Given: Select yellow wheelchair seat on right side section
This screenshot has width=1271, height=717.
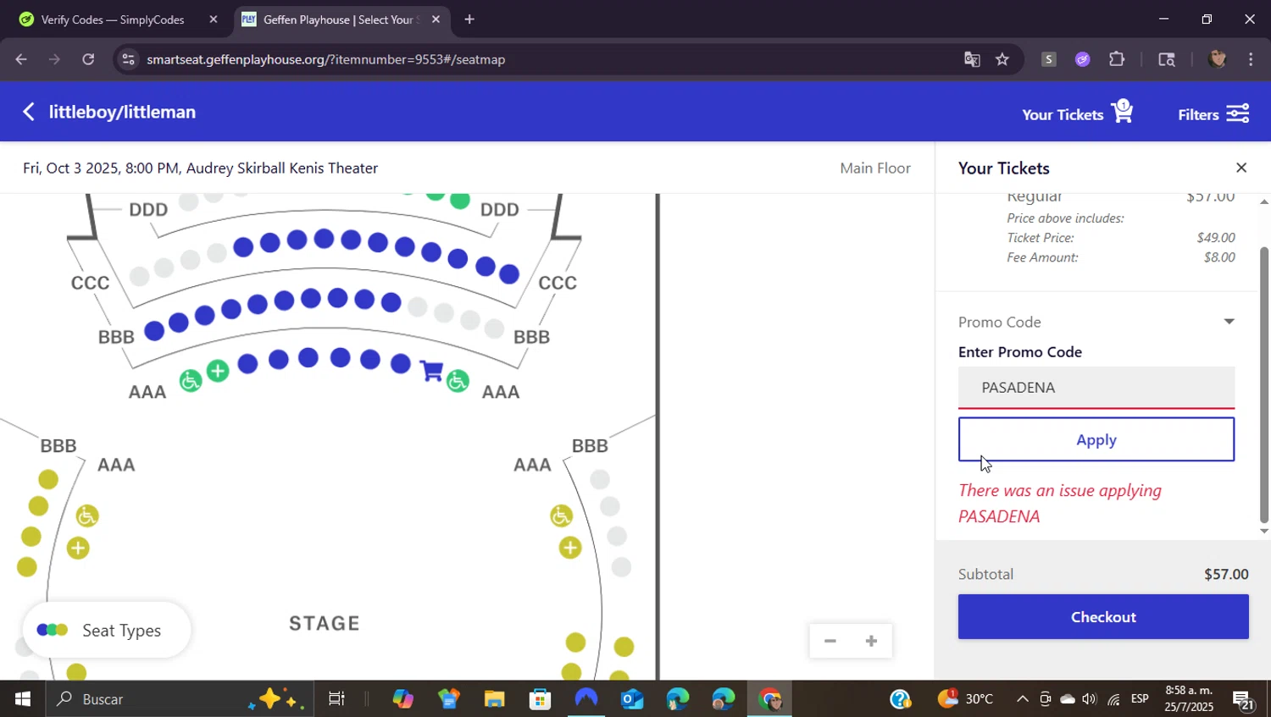Looking at the screenshot, I should (x=561, y=516).
